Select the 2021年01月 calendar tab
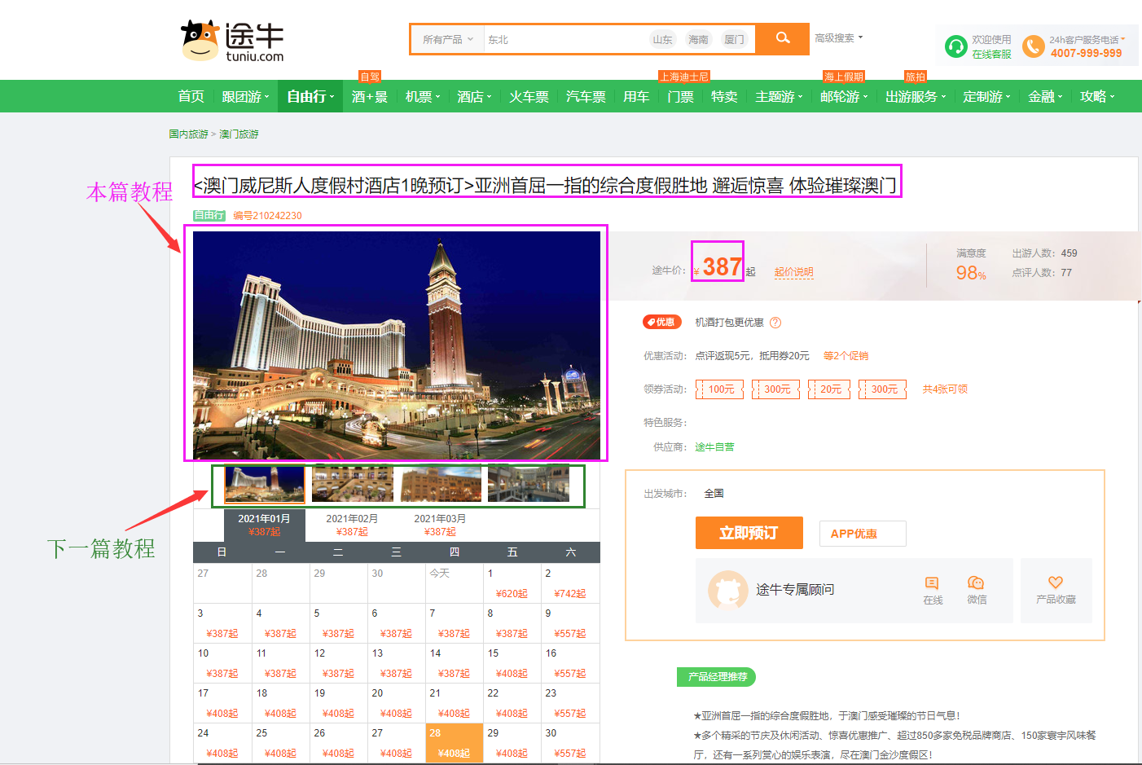Image resolution: width=1142 pixels, height=765 pixels. (264, 525)
